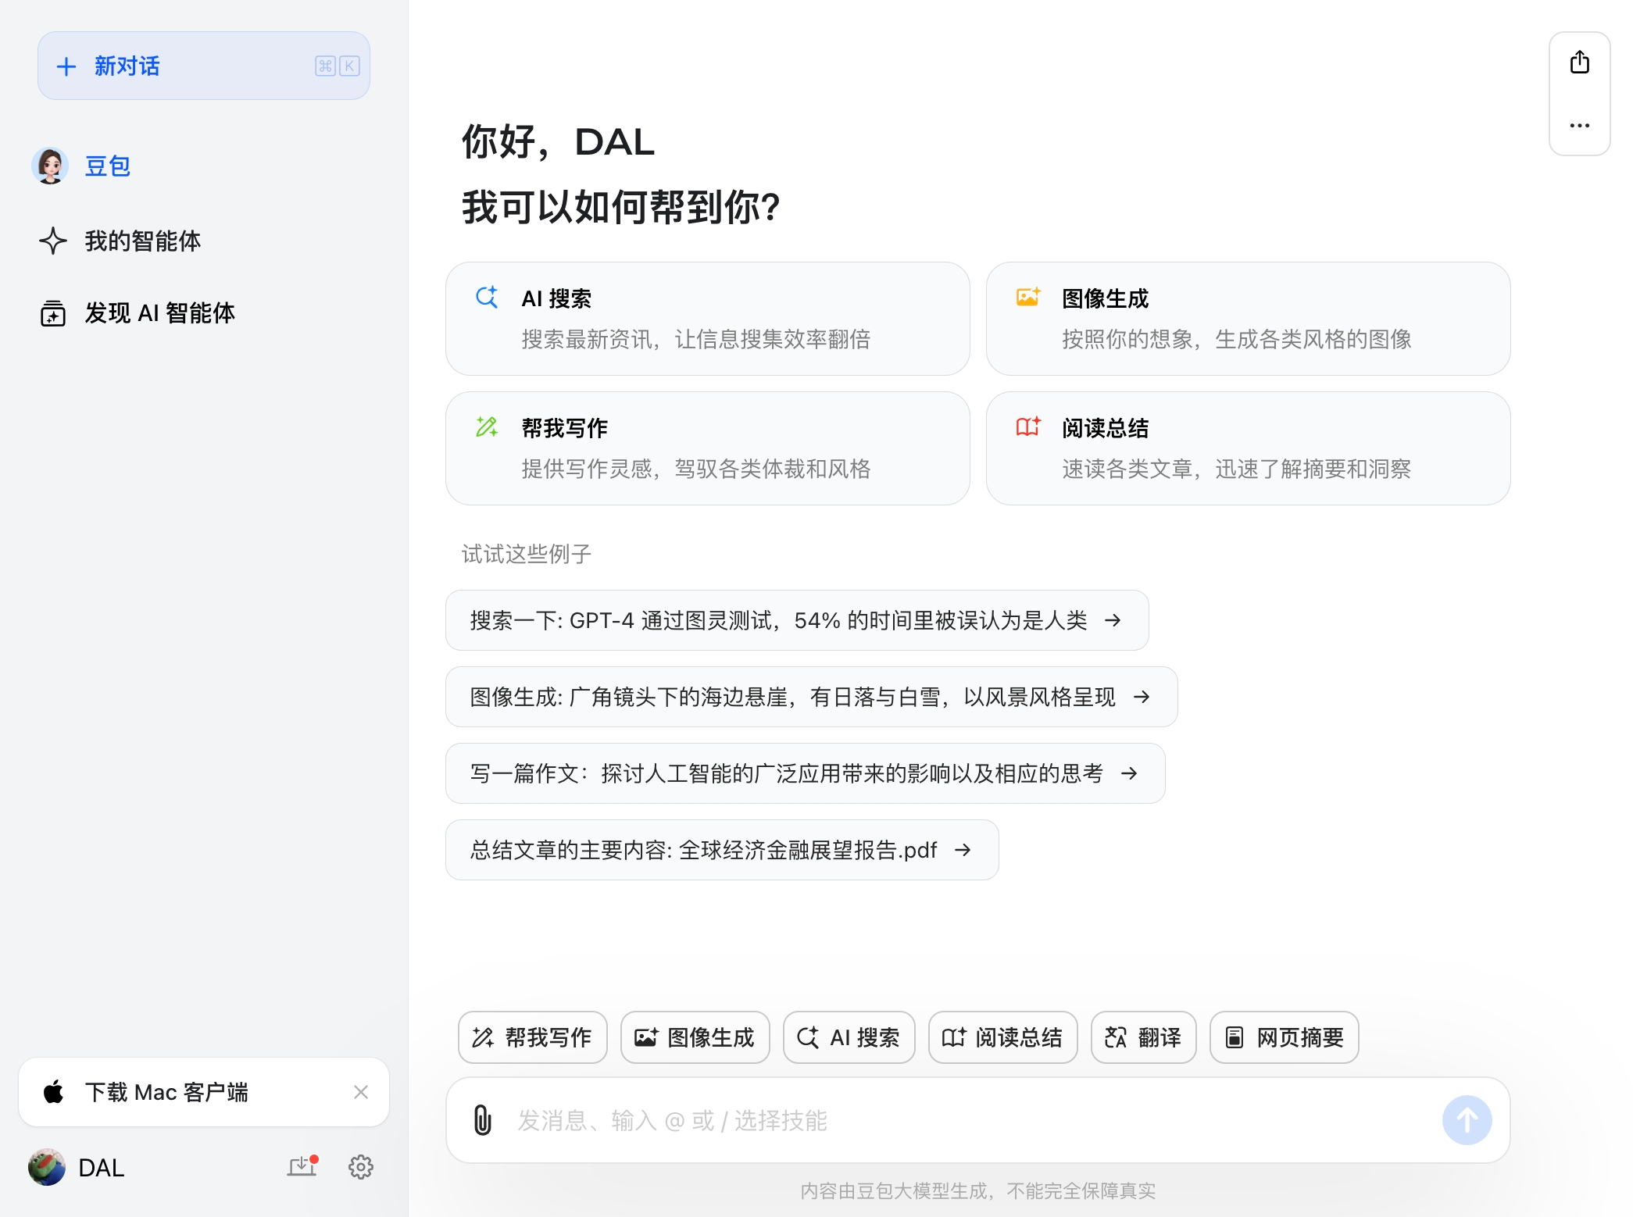This screenshot has width=1633, height=1217.
Task: Click the desktop download icon with red dot
Action: [302, 1166]
